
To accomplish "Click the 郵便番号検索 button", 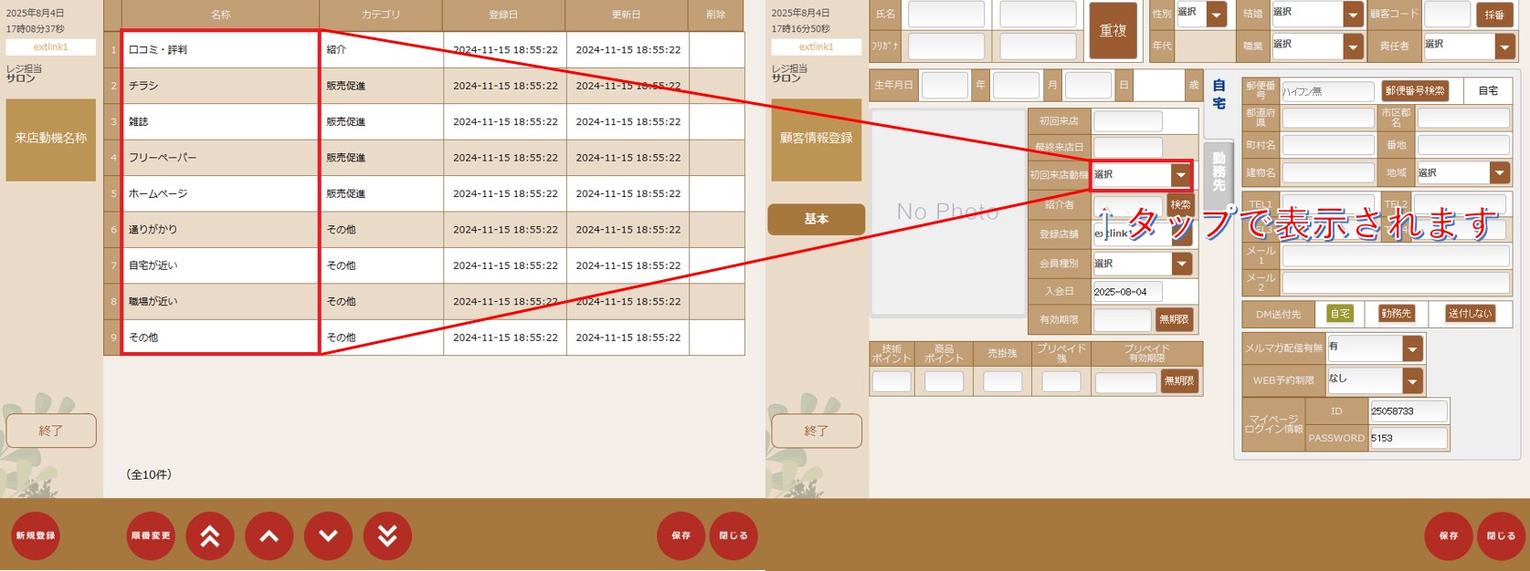I will 1414,91.
